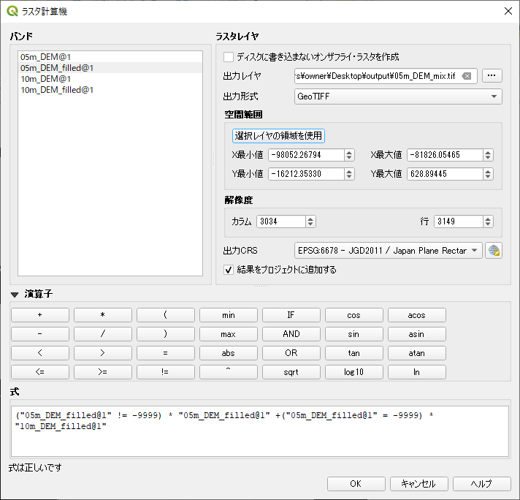
Task: Adjust Y minimum value spinner arrows
Action: [x=349, y=174]
